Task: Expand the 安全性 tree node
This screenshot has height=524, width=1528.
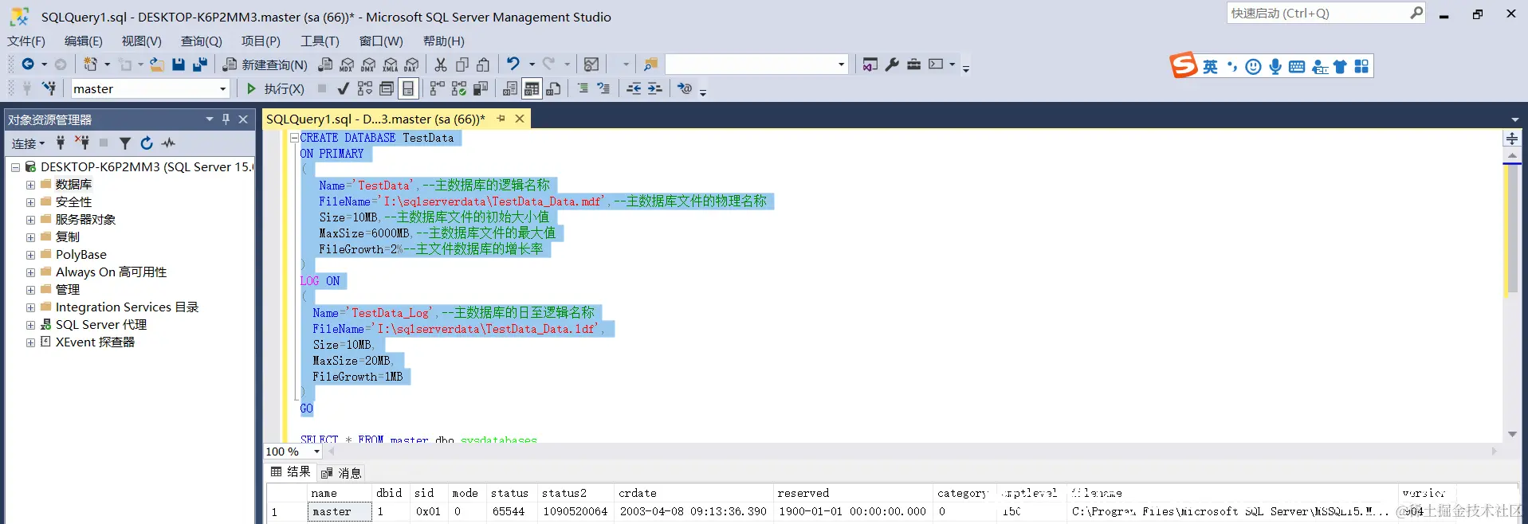Action: coord(30,202)
